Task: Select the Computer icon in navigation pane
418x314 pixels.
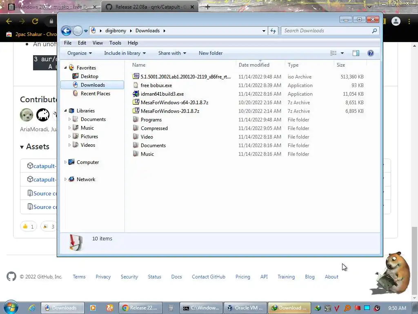Action: point(71,162)
